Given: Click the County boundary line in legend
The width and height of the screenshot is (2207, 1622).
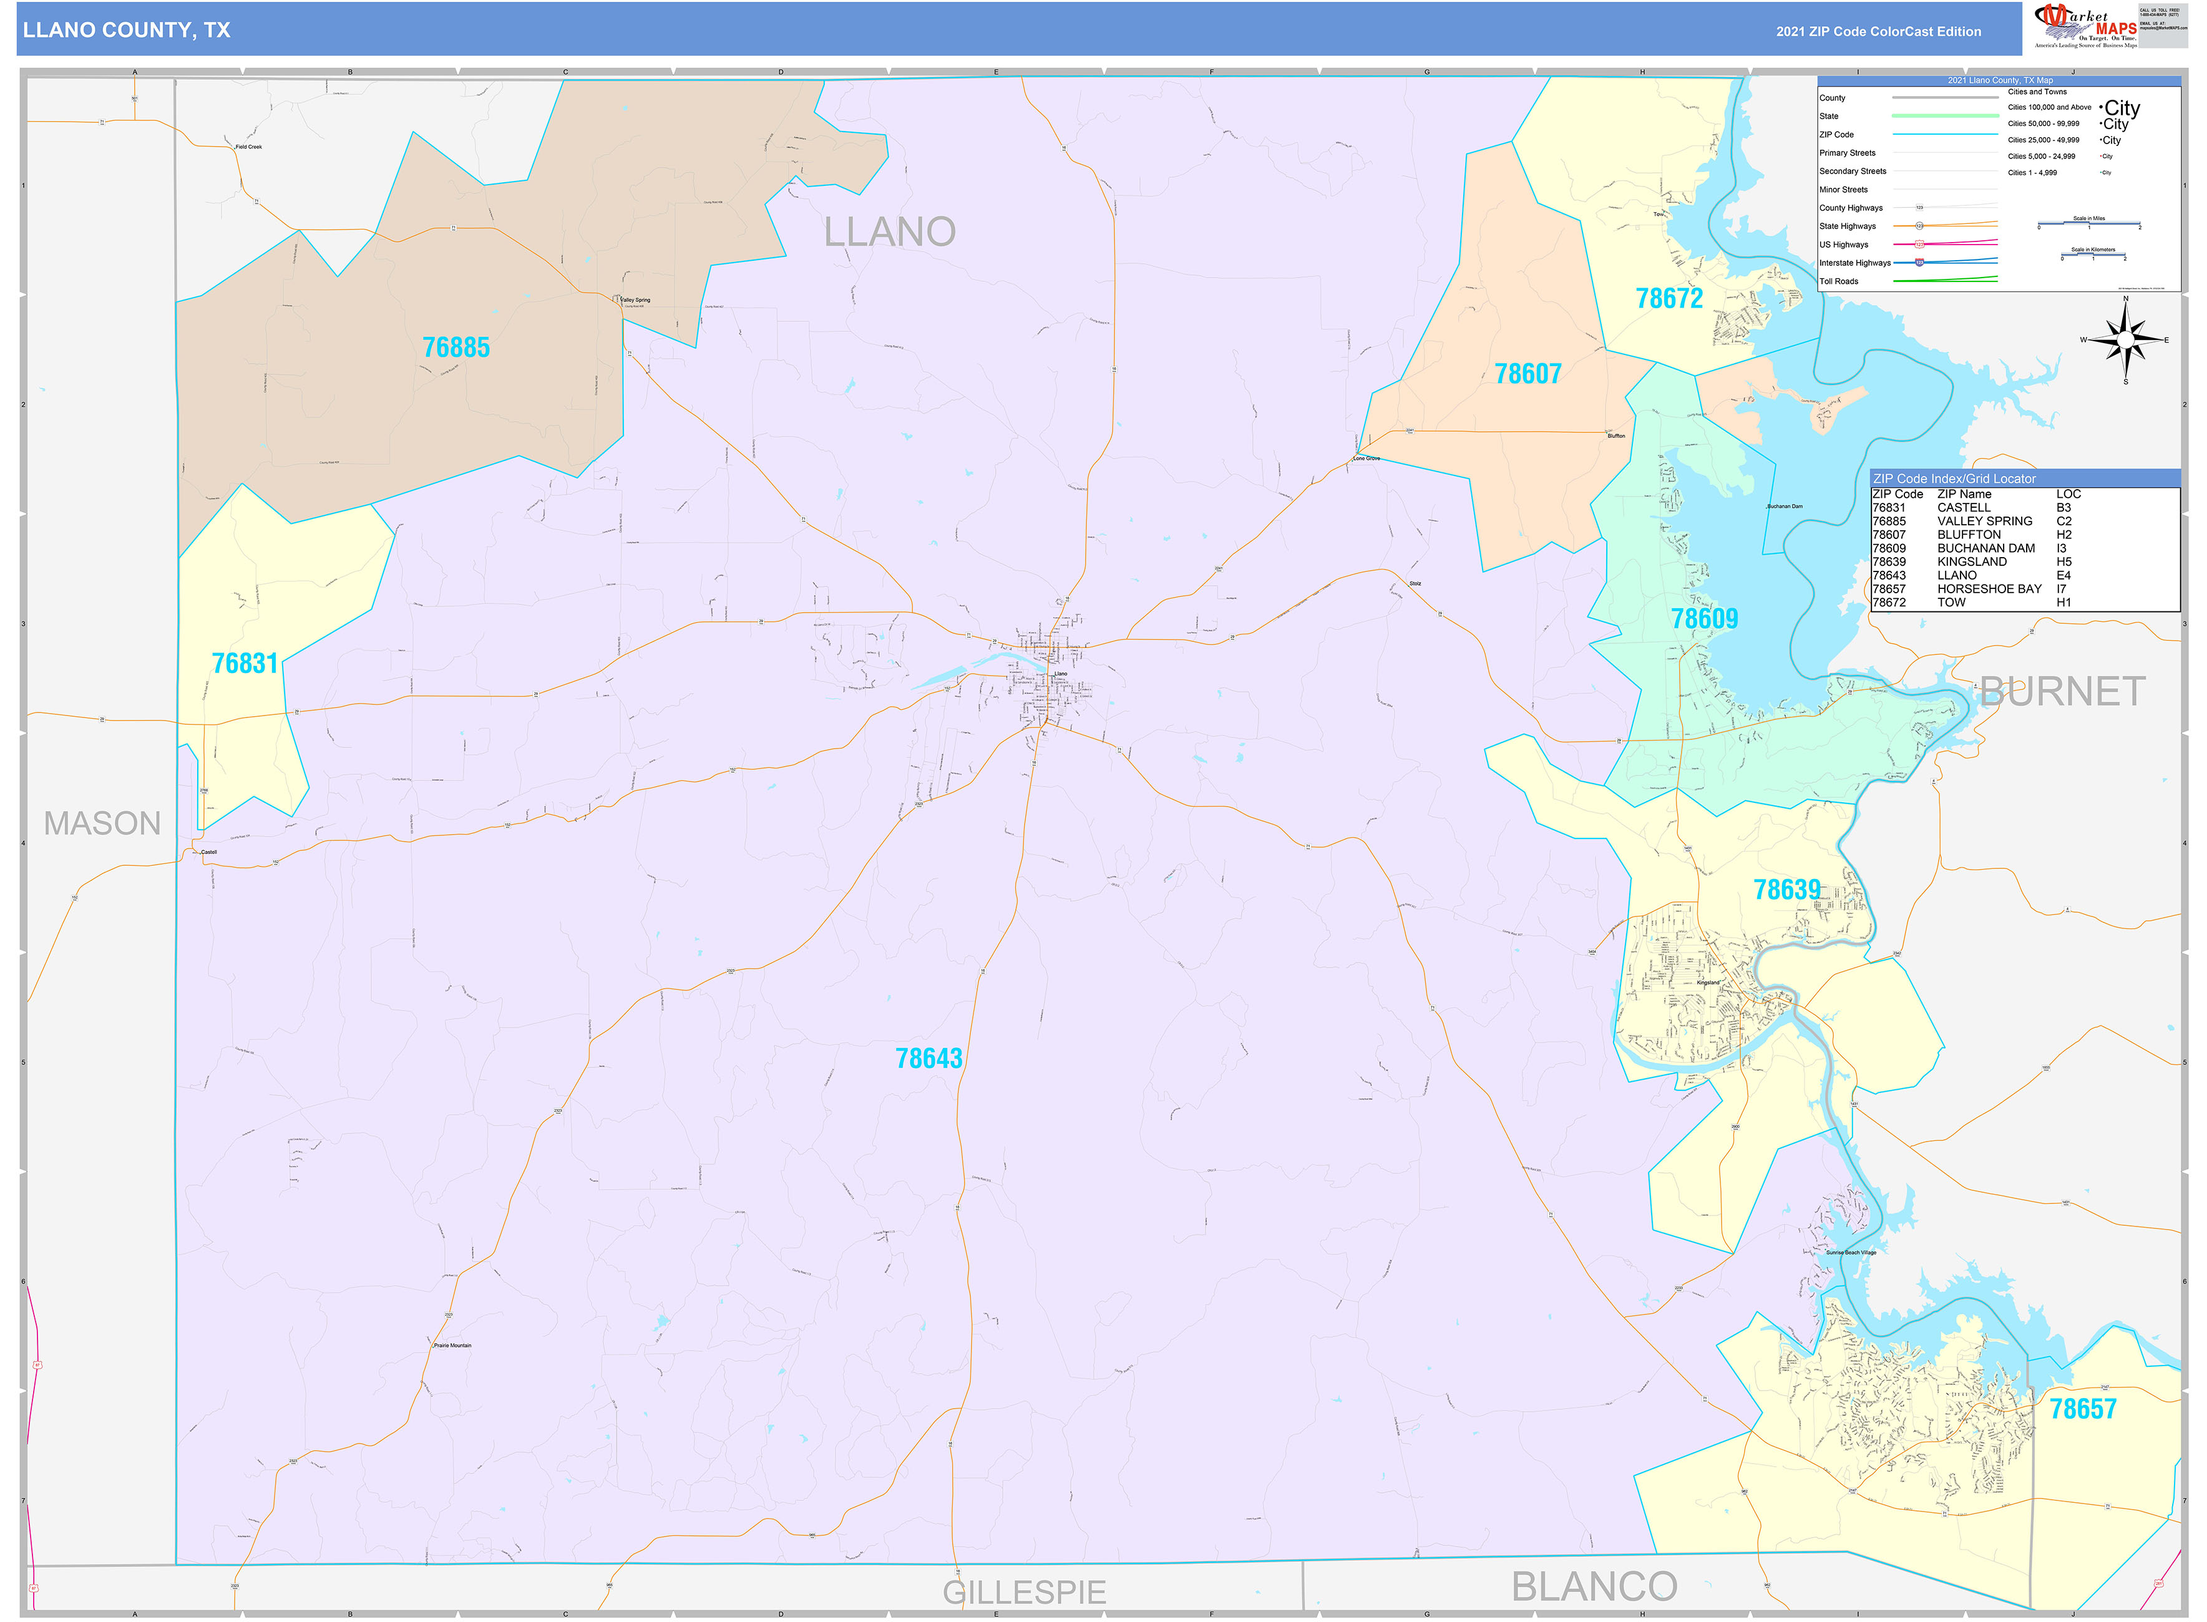Looking at the screenshot, I should tap(1946, 97).
